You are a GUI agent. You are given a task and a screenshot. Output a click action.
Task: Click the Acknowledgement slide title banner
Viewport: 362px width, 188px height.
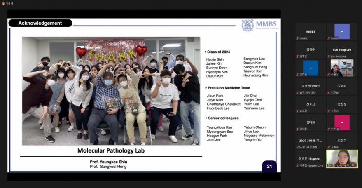click(x=40, y=23)
